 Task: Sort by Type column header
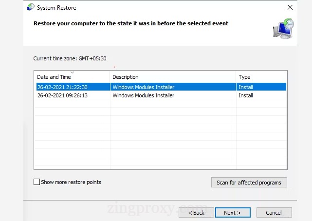point(261,77)
